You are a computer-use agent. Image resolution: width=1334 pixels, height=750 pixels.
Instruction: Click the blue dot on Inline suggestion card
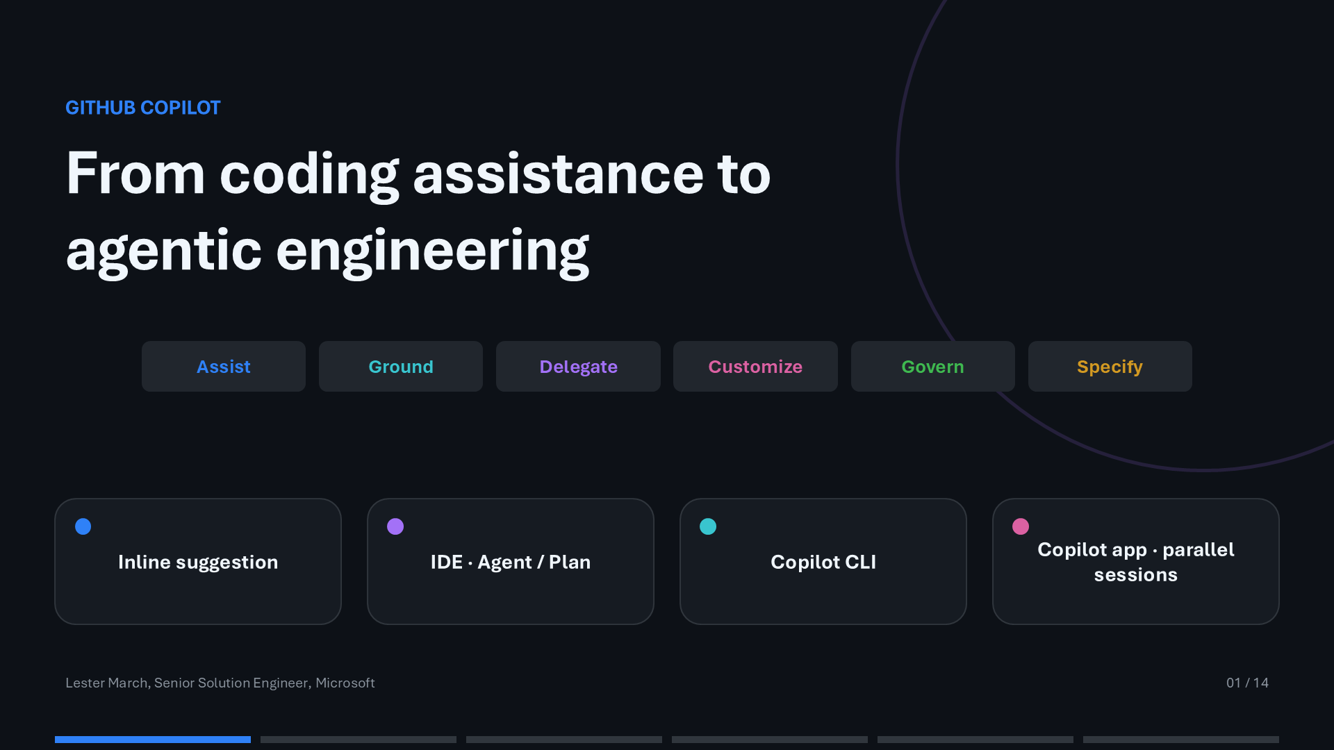[x=83, y=526]
